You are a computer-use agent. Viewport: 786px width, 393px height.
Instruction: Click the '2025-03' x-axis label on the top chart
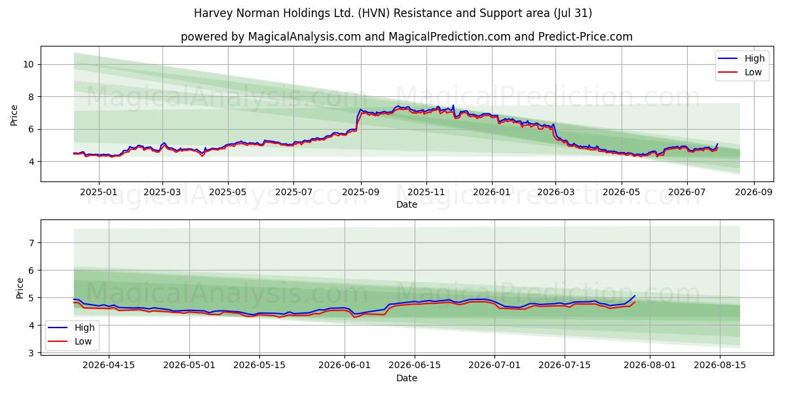(162, 193)
